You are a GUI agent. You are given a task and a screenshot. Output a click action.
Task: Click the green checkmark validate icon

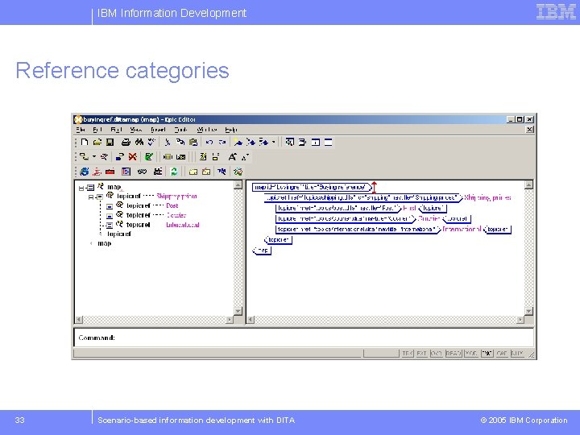[x=149, y=157]
